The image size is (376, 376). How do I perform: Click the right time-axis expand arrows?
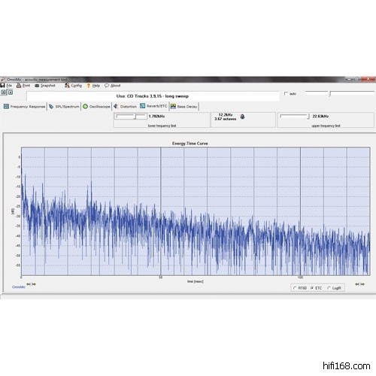point(359,284)
